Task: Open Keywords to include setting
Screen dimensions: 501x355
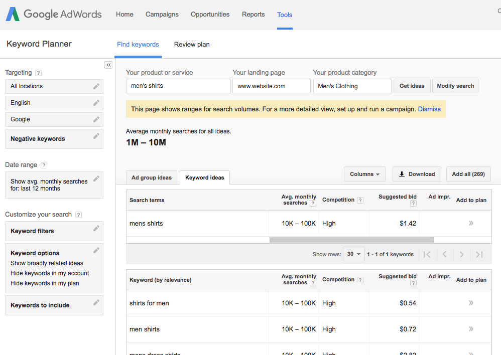Action: point(54,305)
